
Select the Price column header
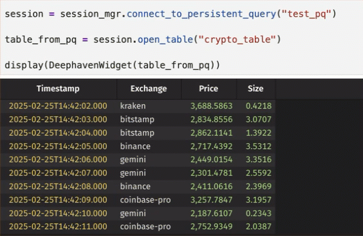tap(209, 88)
